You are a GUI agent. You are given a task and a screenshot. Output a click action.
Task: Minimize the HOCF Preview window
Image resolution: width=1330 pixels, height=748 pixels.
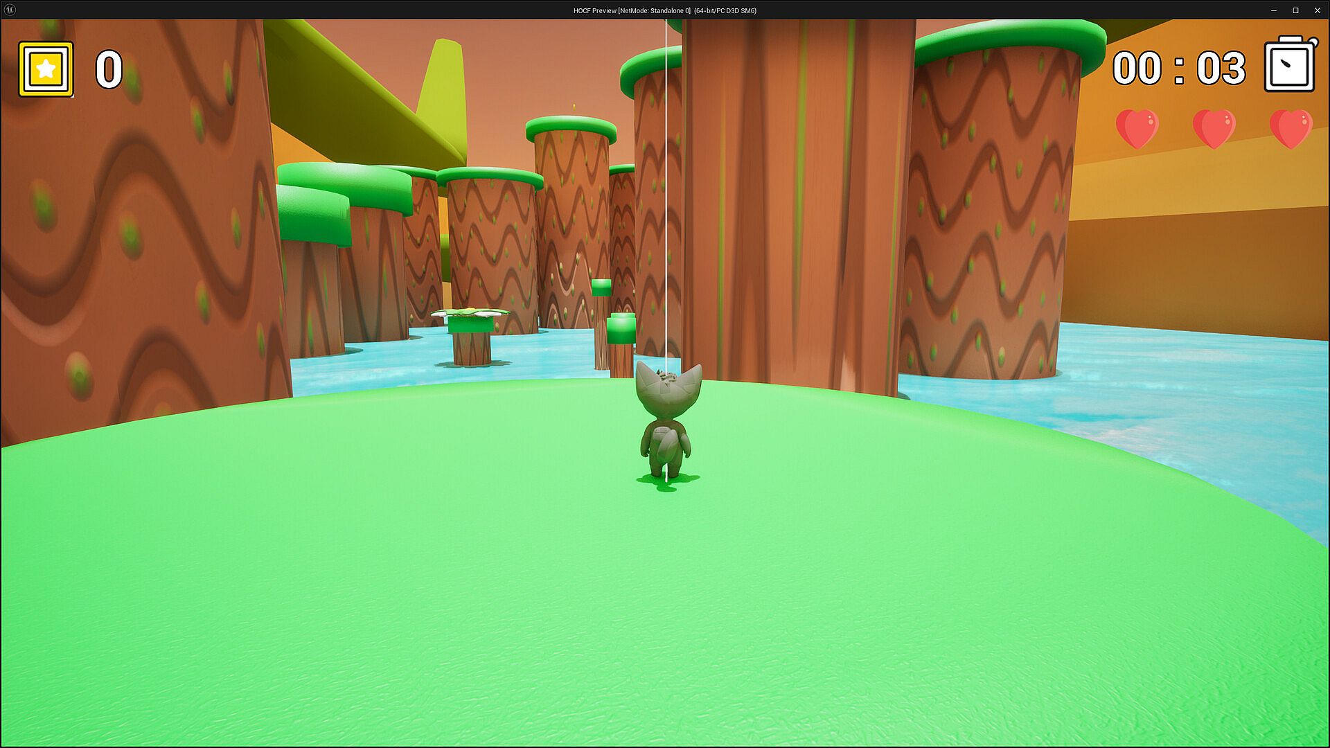pyautogui.click(x=1273, y=10)
